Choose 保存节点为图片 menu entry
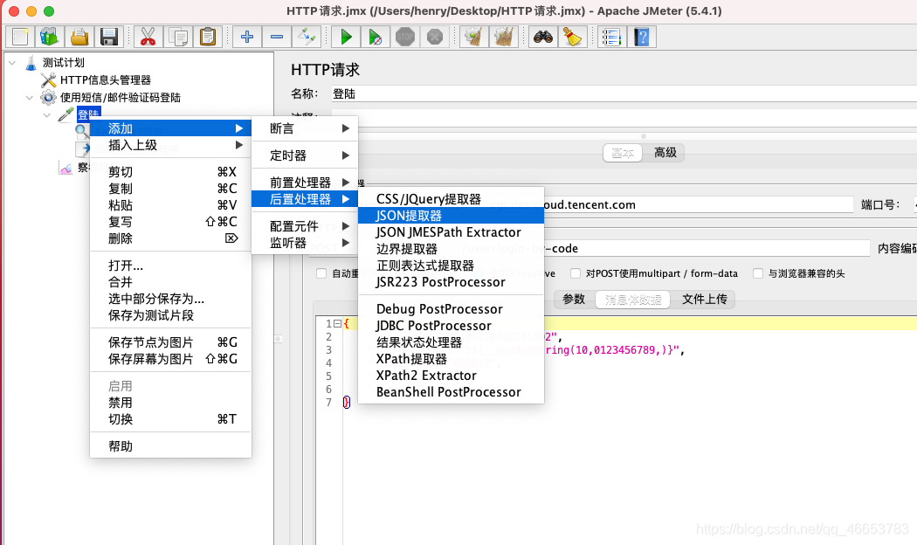917x545 pixels. coord(171,342)
